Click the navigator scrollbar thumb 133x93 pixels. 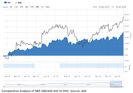click(x=116, y=87)
